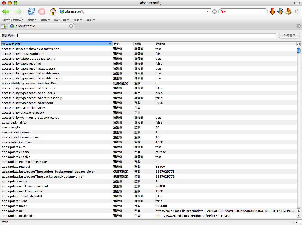Open a new tab with tab-bar icon

click(x=4, y=26)
